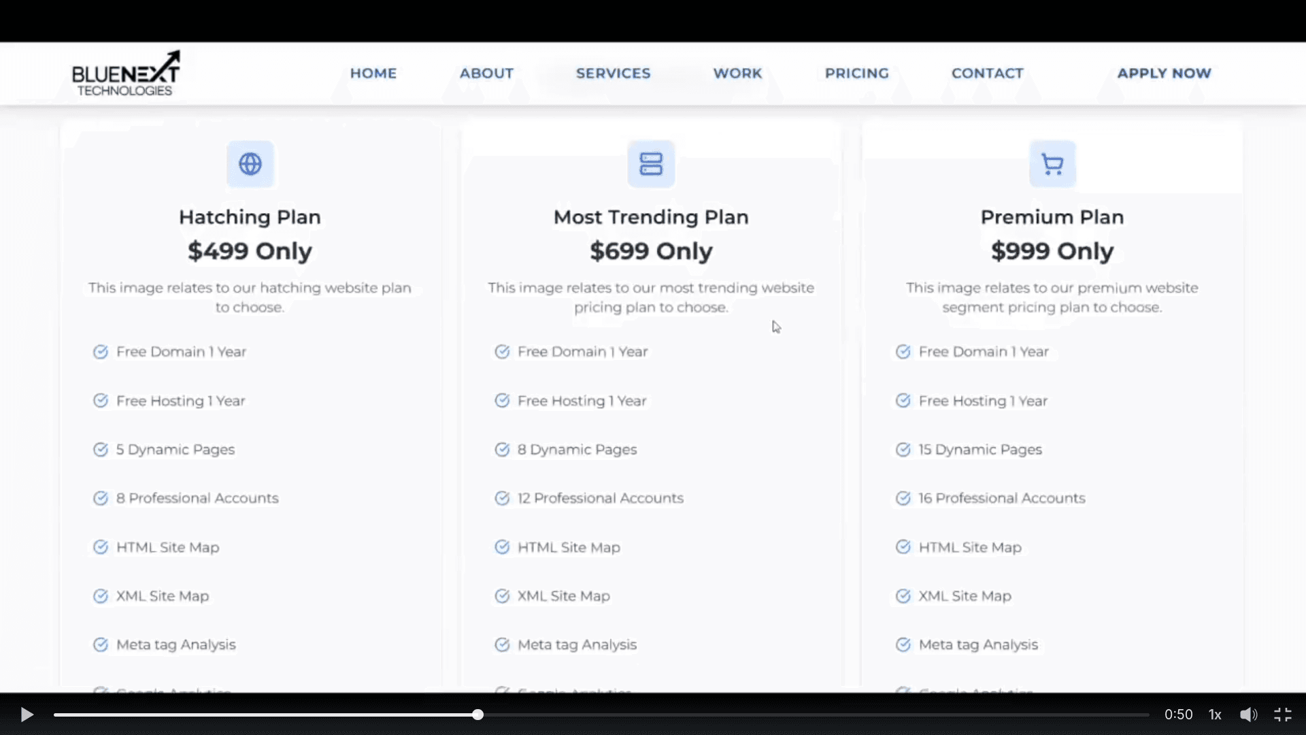Click the globe icon of Hatching Plan
The image size is (1306, 735).
(250, 164)
